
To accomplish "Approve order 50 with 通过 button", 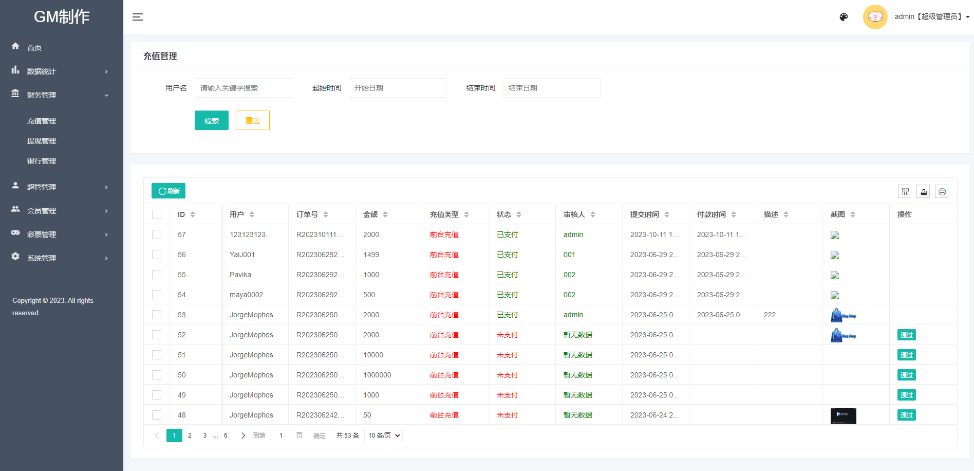I will pos(906,375).
